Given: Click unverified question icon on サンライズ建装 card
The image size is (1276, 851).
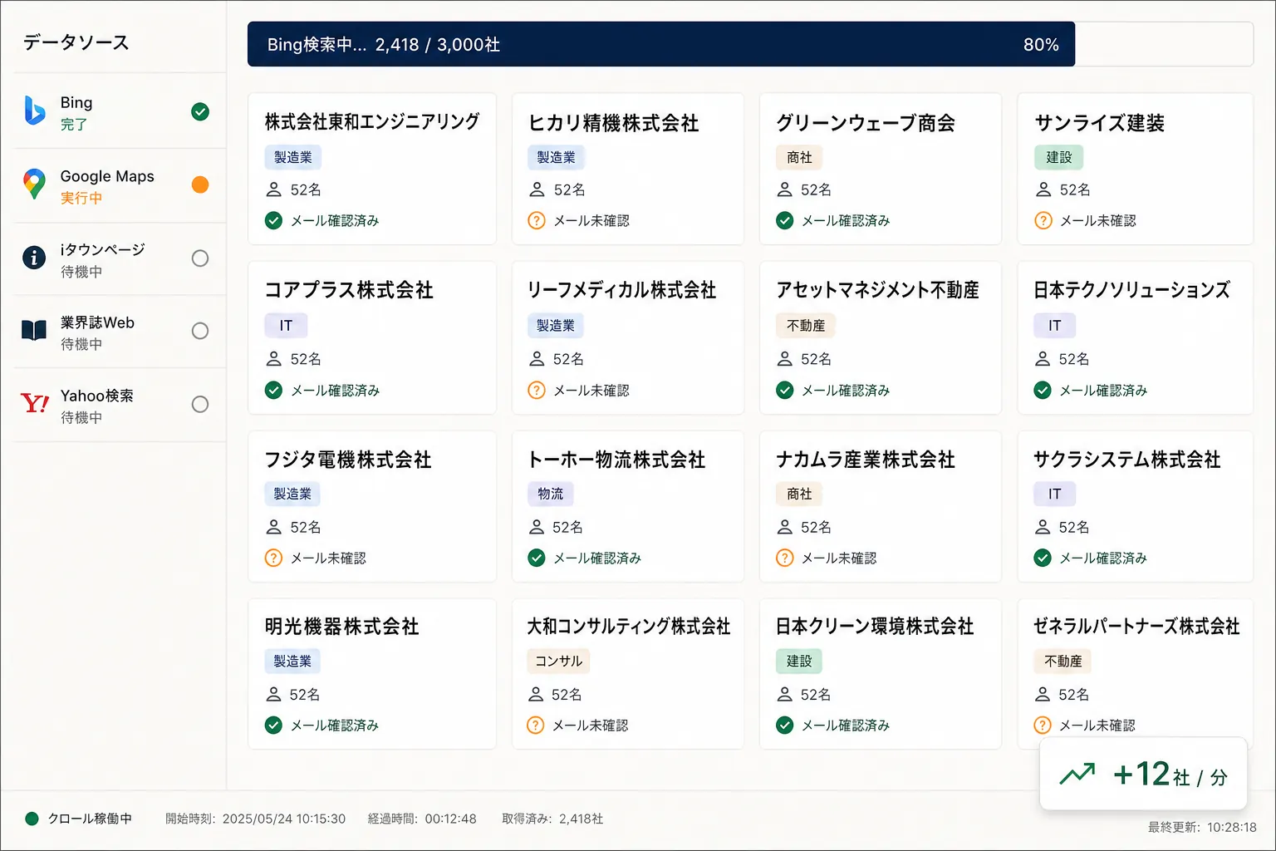Looking at the screenshot, I should coord(1043,220).
